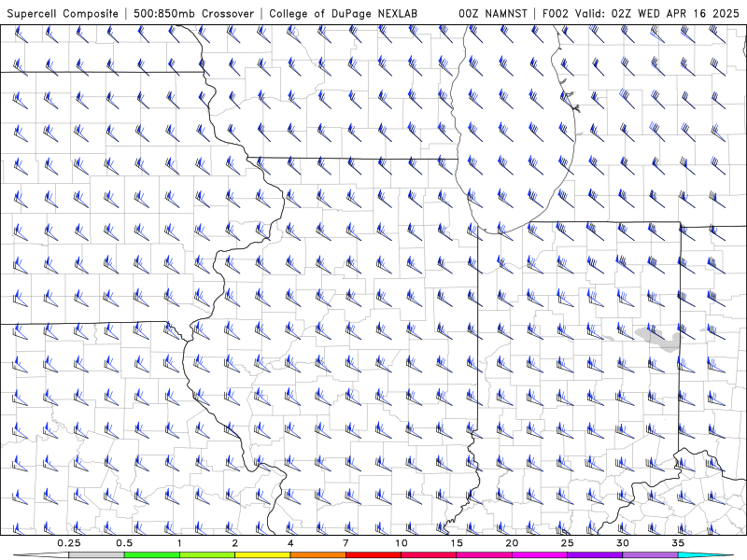
Task: Click the colorbar label 10
Action: pyautogui.click(x=402, y=543)
